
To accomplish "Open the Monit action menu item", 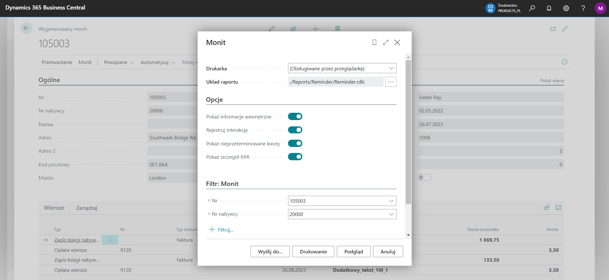I will 85,62.
